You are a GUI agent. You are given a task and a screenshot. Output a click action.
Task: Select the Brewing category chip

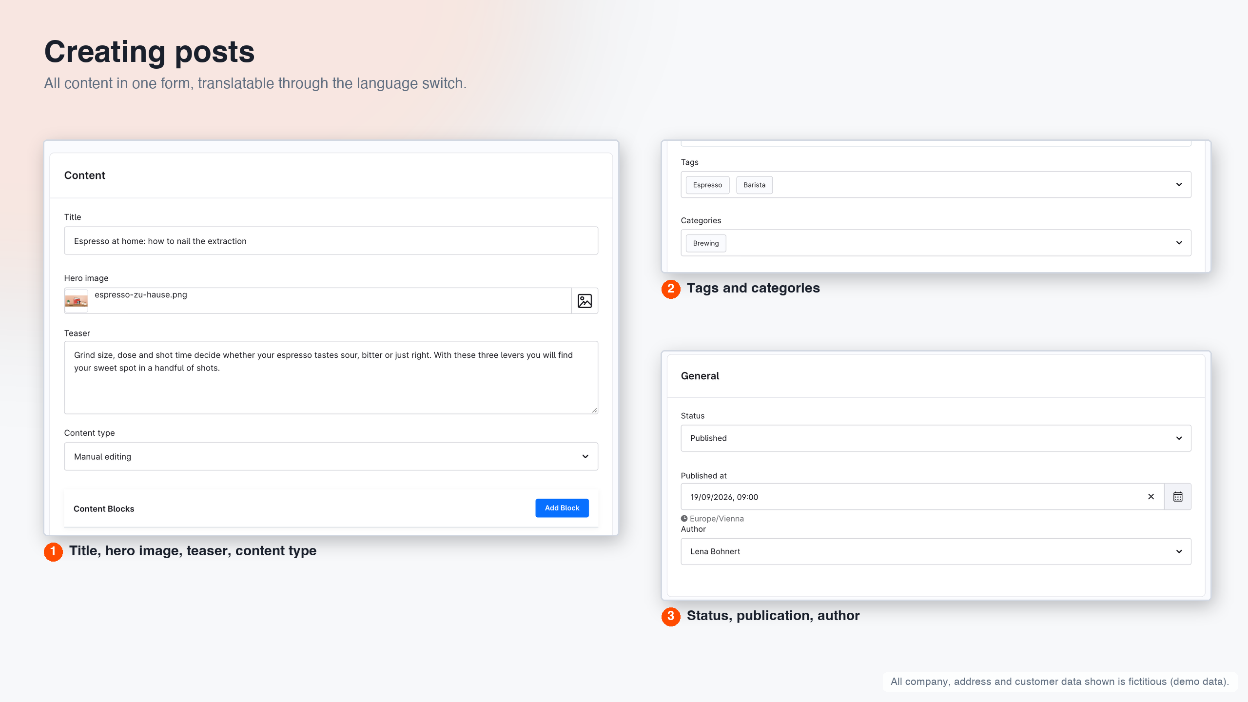click(x=706, y=244)
